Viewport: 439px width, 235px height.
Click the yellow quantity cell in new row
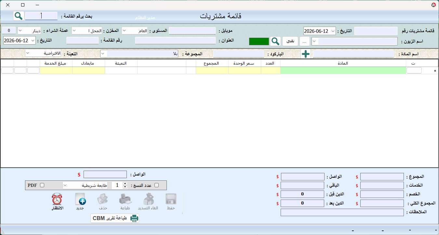[x=271, y=70]
